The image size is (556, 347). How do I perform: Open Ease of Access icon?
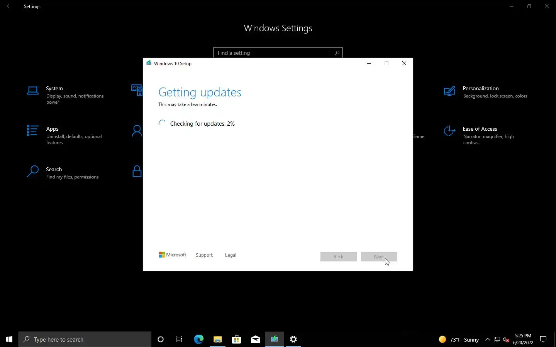pyautogui.click(x=449, y=131)
